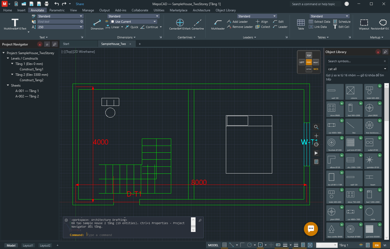Click the Extract Data button
The width and height of the screenshot is (390, 249).
[320, 22]
